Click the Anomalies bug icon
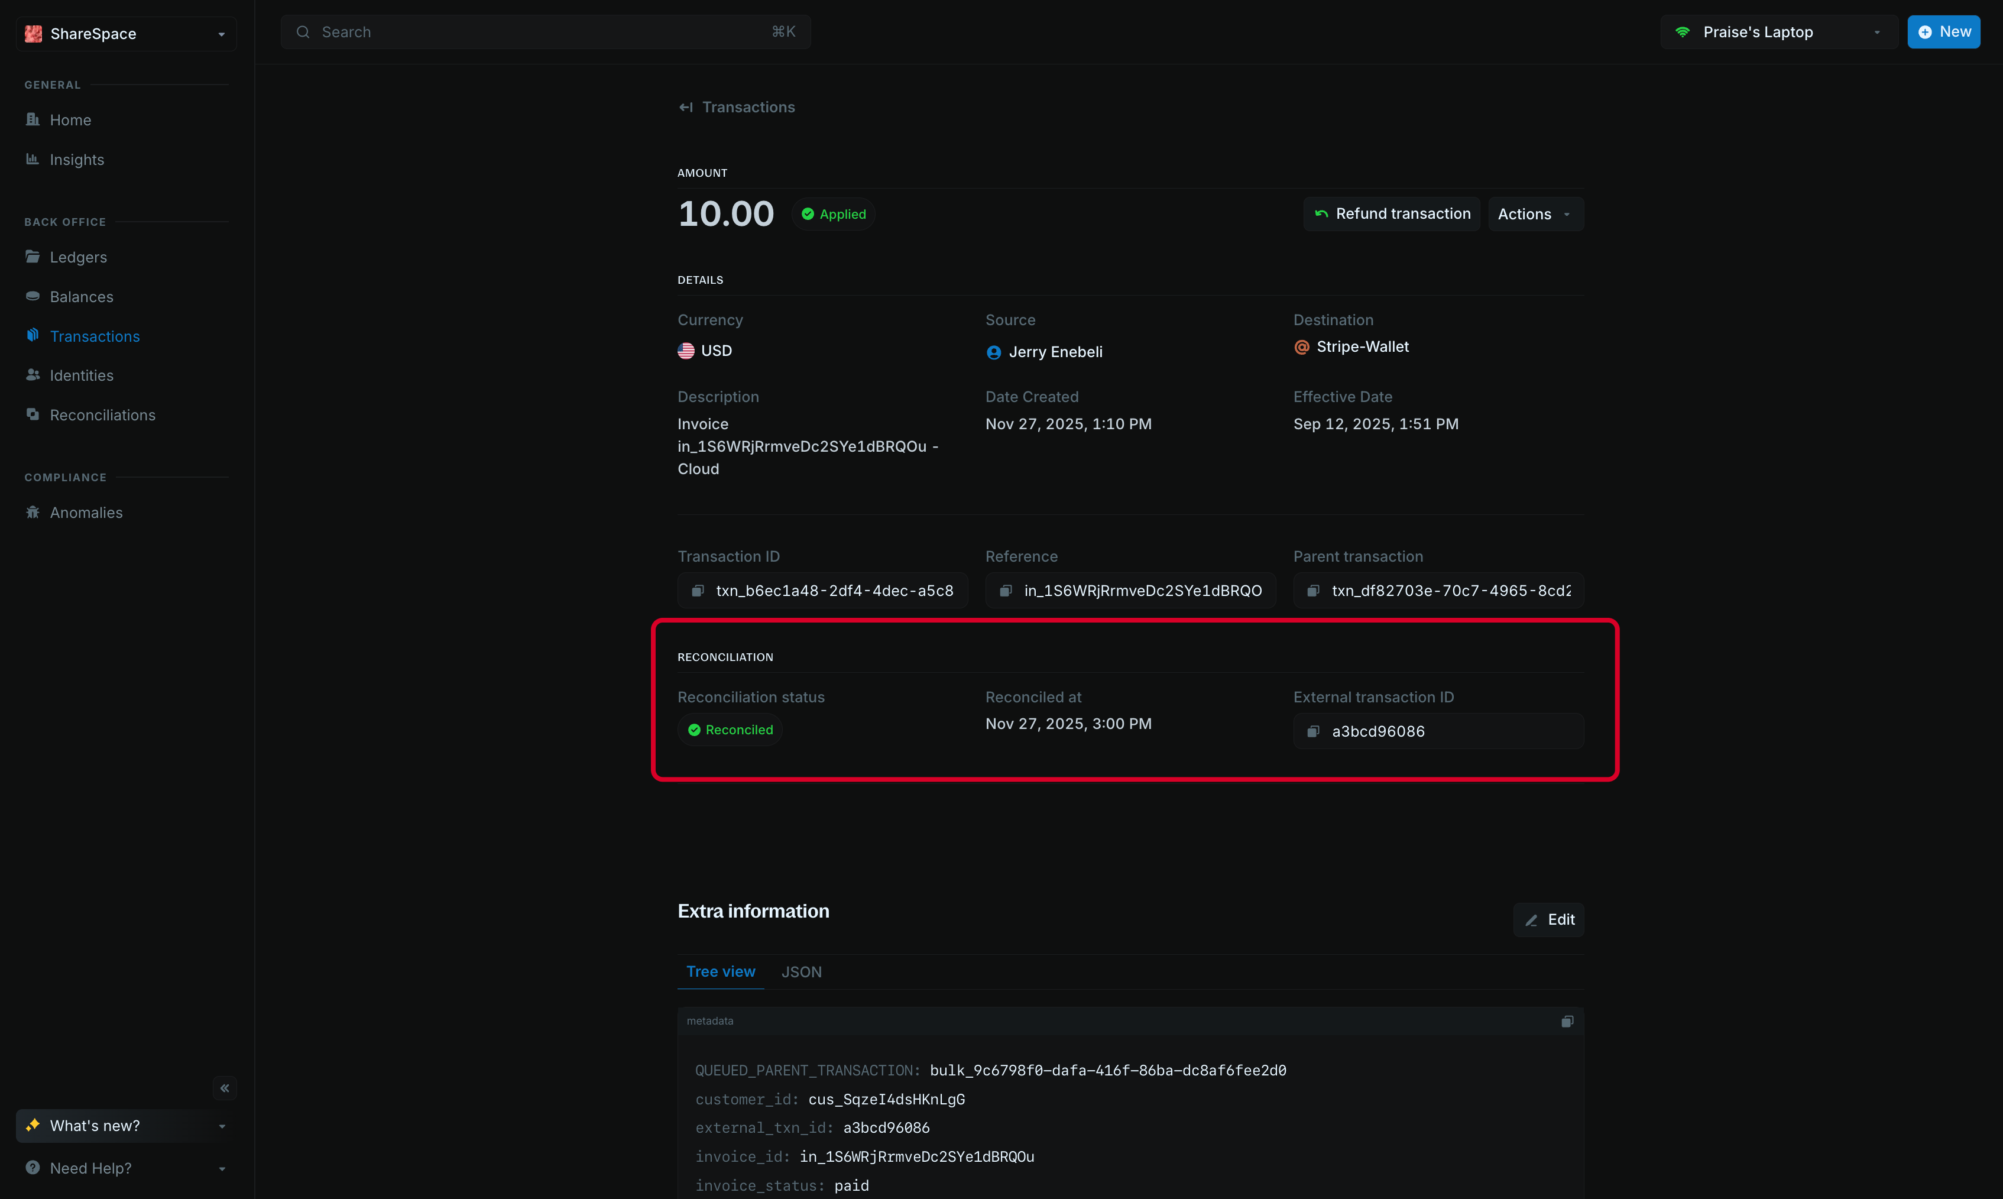Screen dimensions: 2003x1199 click(33, 512)
